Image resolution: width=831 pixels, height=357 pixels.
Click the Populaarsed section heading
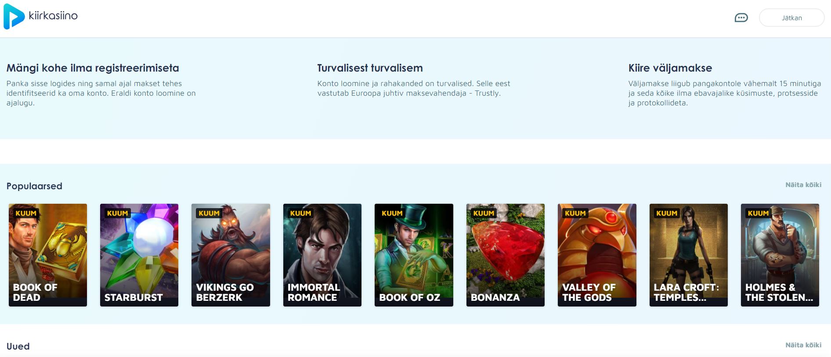click(34, 186)
